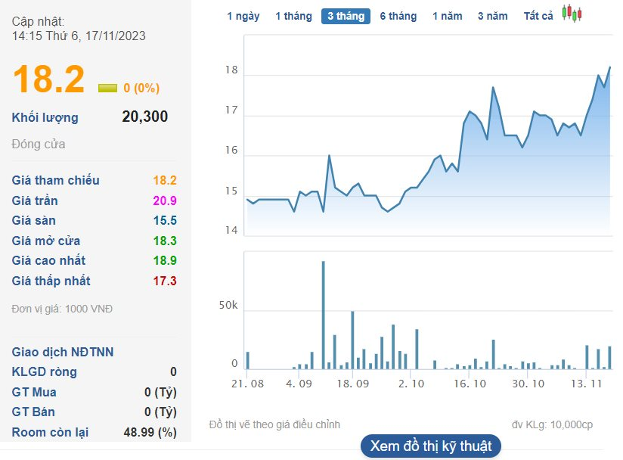Show the 1 năm chart range
Viewport: 623px width, 460px height.
447,16
